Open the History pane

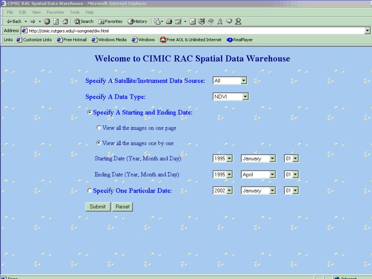point(137,21)
